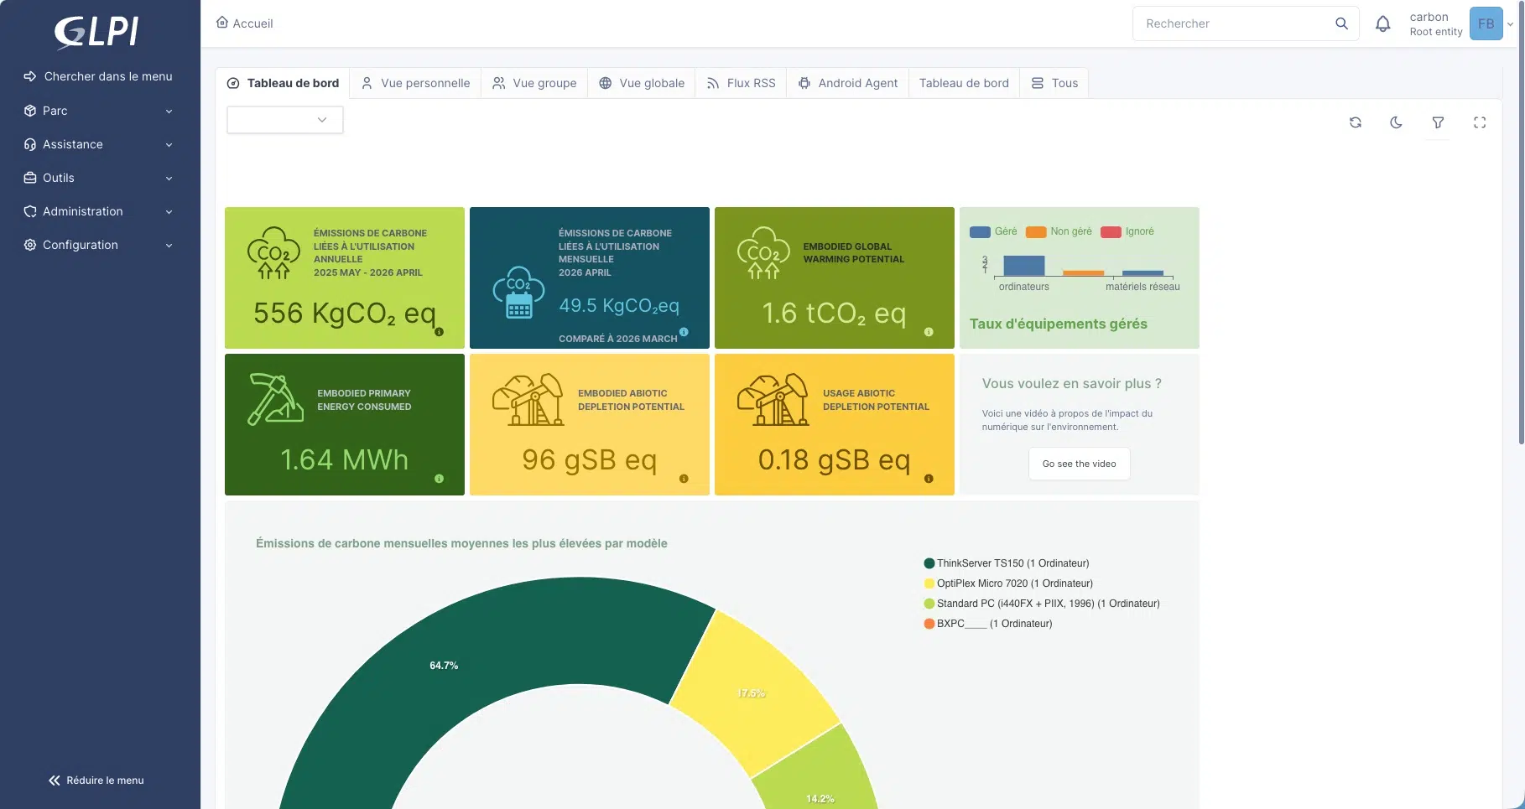Image resolution: width=1525 pixels, height=809 pixels.
Task: Click Configuration gear icon in sidebar
Action: 30,245
